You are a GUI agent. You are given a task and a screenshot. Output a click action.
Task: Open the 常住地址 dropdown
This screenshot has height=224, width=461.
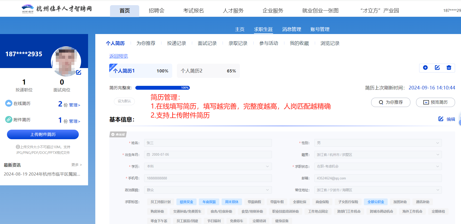point(378,190)
